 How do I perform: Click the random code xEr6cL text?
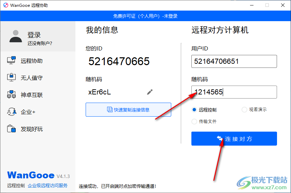tap(100, 92)
